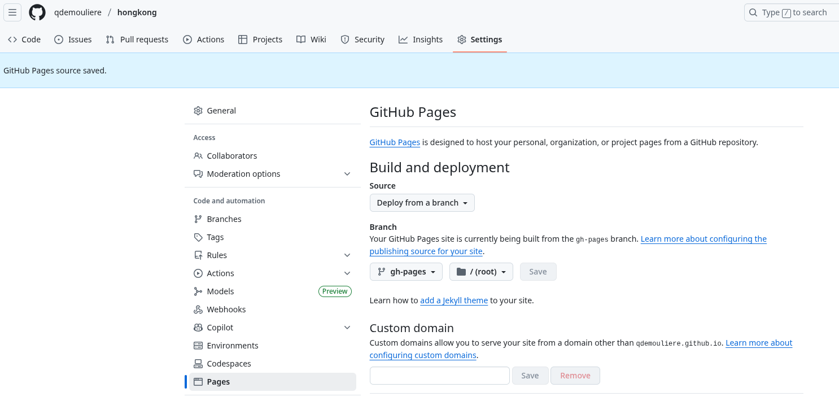Open the Codespaces settings page

[229, 364]
